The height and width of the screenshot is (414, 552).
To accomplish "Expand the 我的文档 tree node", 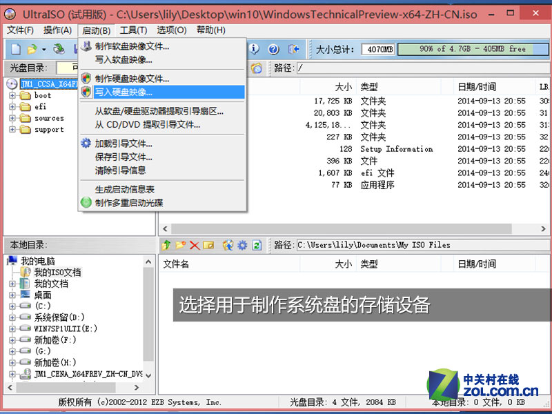I will (x=12, y=284).
